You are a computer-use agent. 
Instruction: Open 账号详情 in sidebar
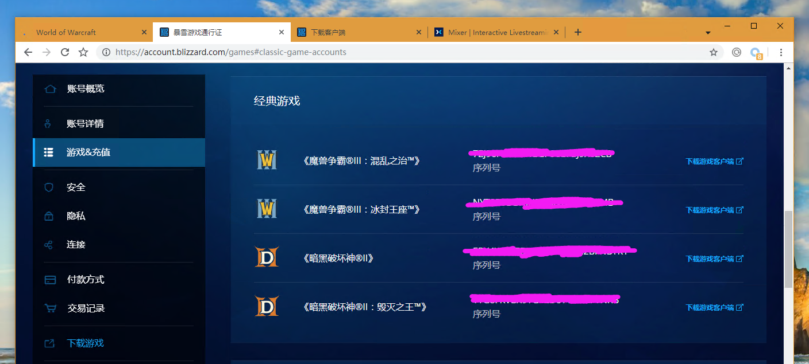[119, 124]
